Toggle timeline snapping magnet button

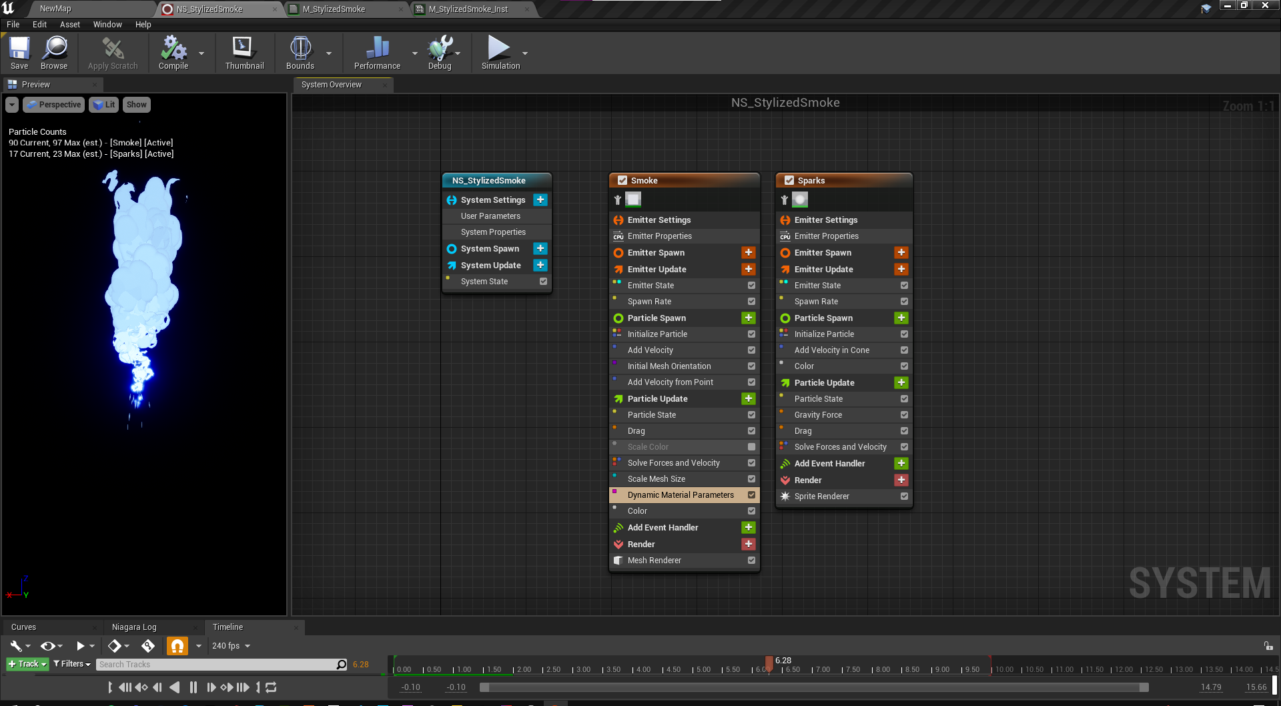(177, 645)
